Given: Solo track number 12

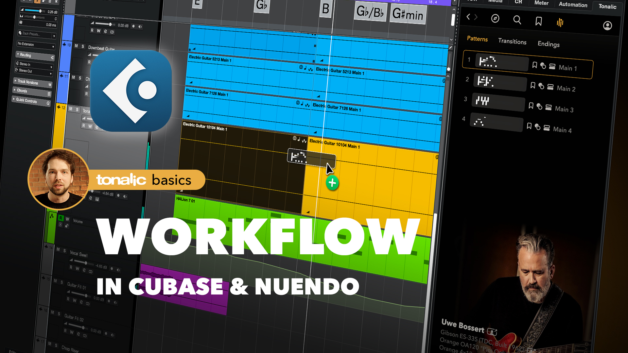Looking at the screenshot, I should point(77,109).
